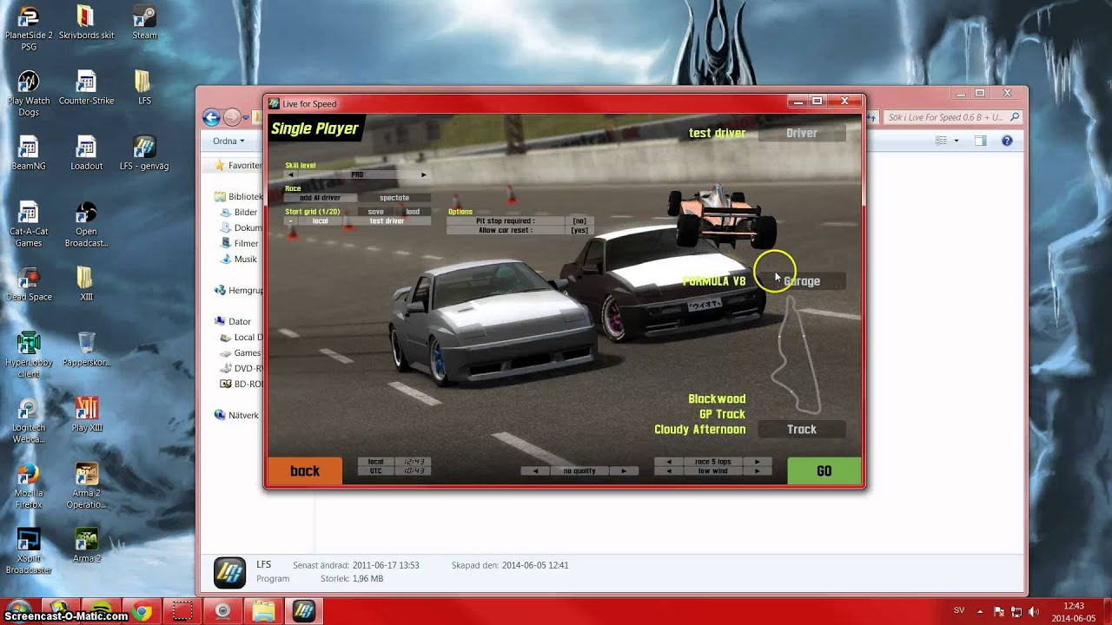The image size is (1112, 625).
Task: Launch XSplit Broadcaster from desktop
Action: point(29,550)
